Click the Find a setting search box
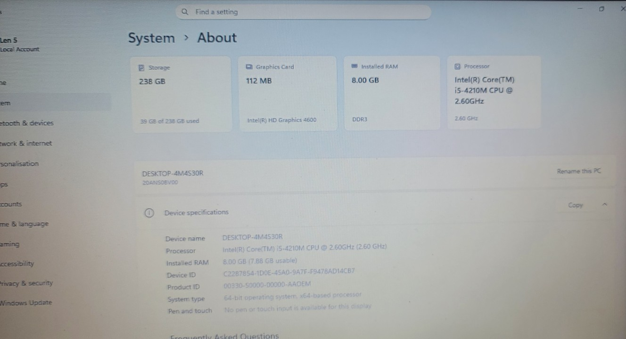This screenshot has height=339, width=626. 304,12
